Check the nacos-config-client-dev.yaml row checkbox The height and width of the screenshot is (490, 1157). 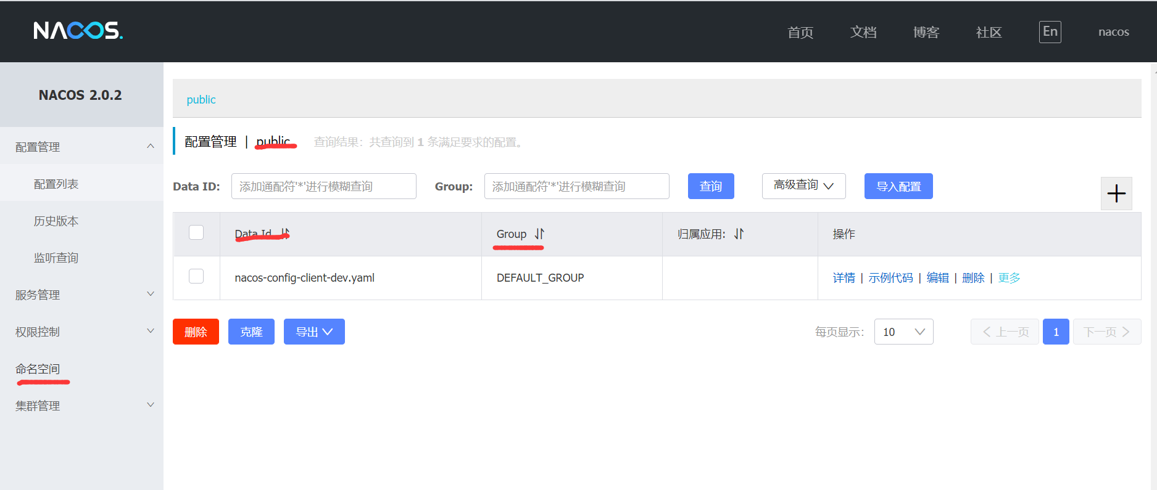[196, 276]
